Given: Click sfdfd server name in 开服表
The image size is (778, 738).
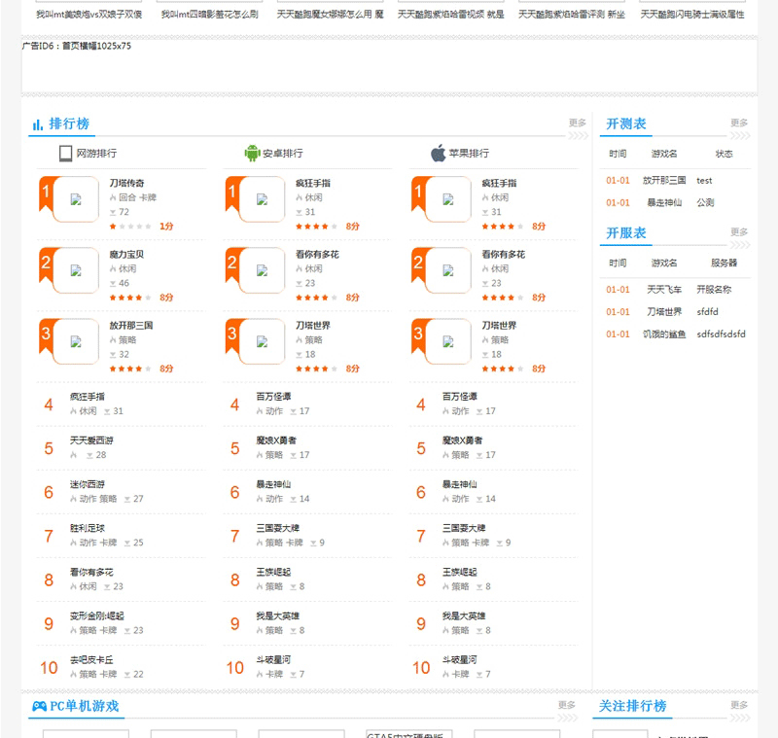Looking at the screenshot, I should pyautogui.click(x=708, y=312).
